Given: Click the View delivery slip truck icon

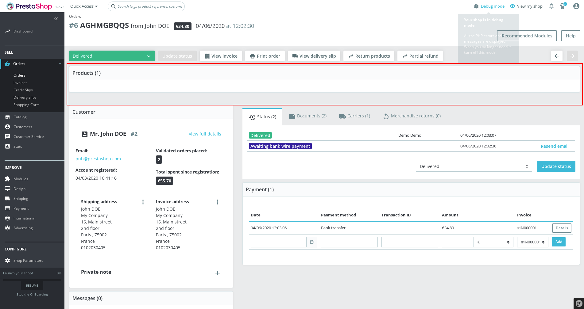Looking at the screenshot, I should (x=296, y=56).
